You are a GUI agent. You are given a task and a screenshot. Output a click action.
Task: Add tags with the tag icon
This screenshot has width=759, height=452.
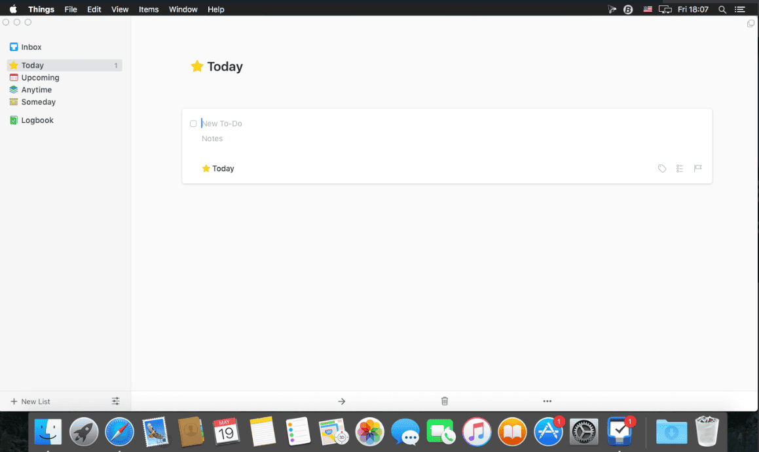pyautogui.click(x=661, y=169)
